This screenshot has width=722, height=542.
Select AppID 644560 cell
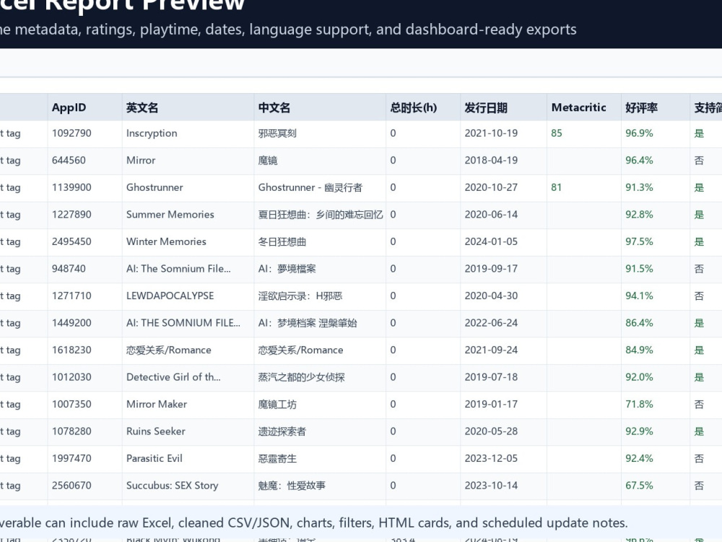[84, 161]
